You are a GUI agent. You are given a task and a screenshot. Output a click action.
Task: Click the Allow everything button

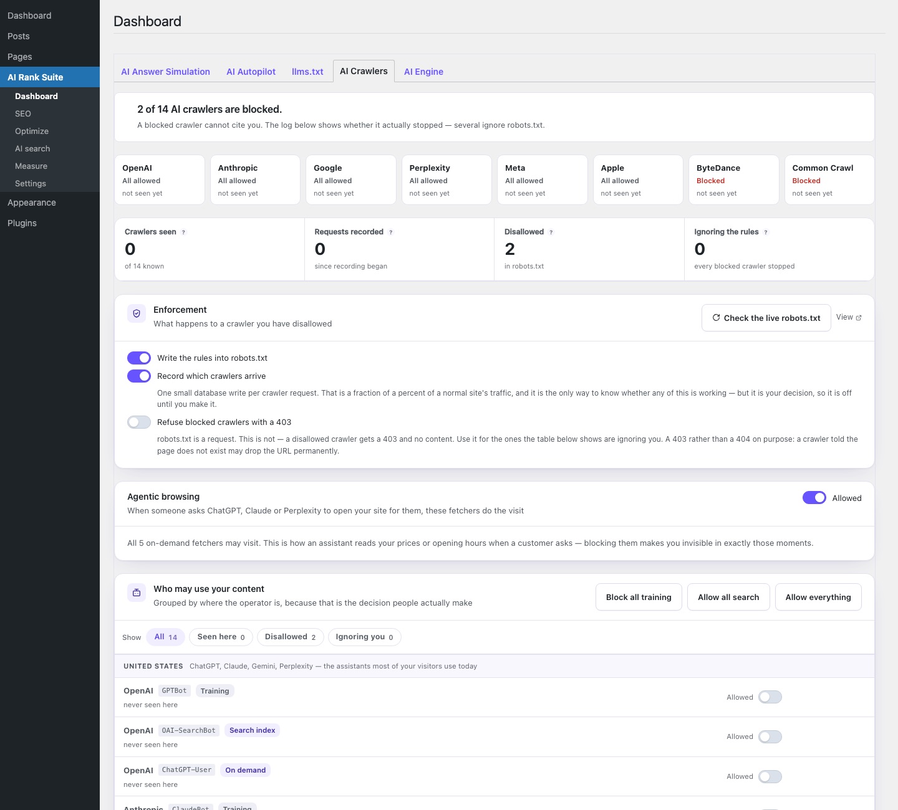(x=818, y=597)
